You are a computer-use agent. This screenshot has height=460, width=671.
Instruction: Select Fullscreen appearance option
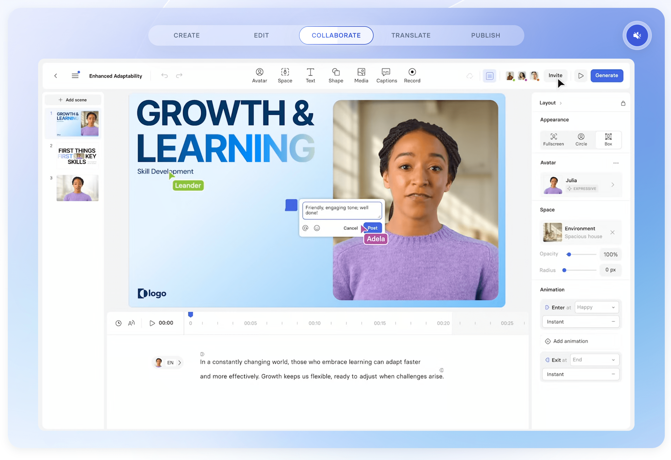(553, 140)
